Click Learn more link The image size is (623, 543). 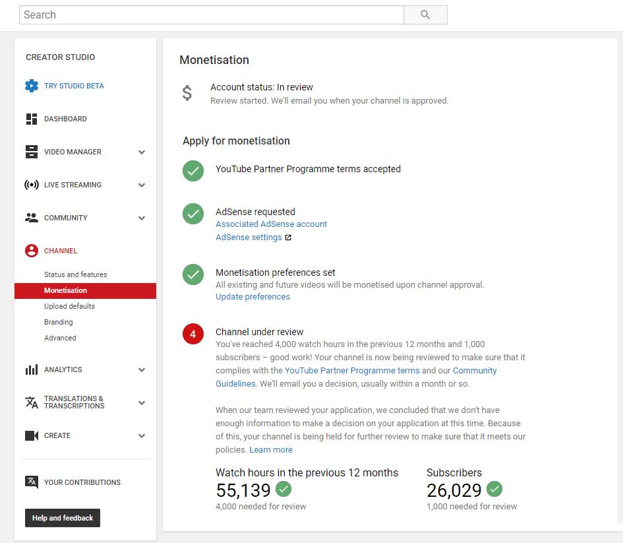point(271,449)
